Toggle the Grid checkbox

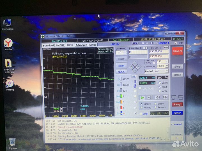pyautogui.click(x=141, y=114)
